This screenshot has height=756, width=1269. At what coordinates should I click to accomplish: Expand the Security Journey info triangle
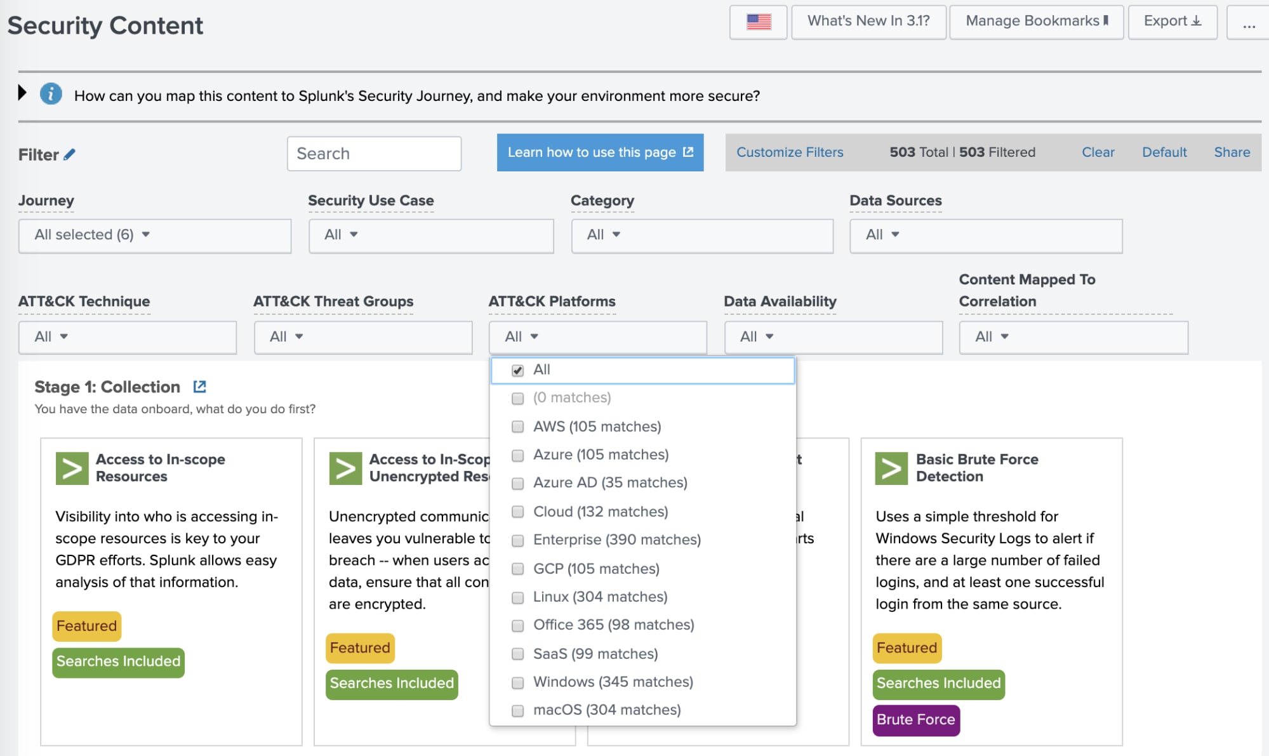pos(22,93)
